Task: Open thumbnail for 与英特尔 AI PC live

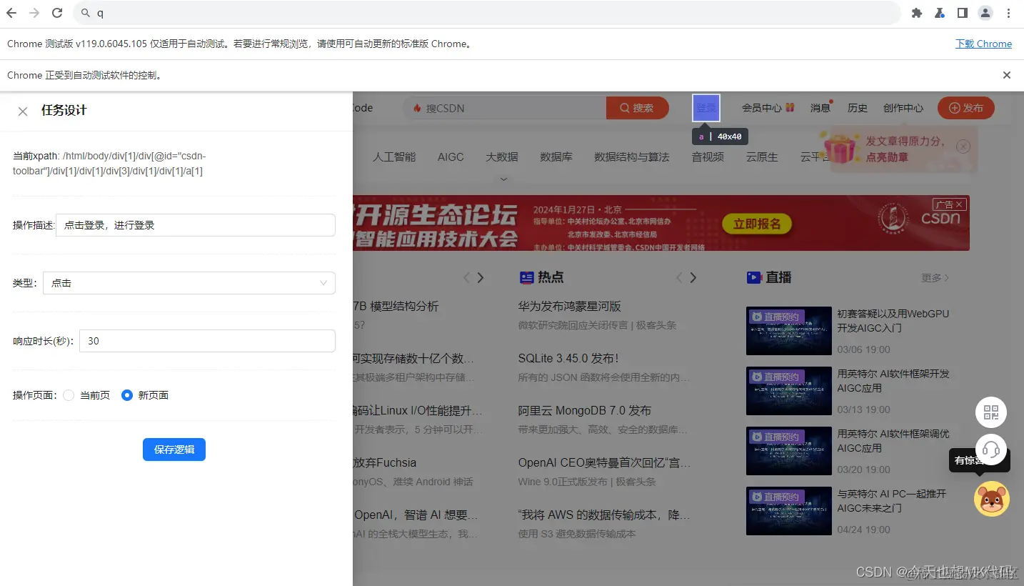Action: point(789,511)
